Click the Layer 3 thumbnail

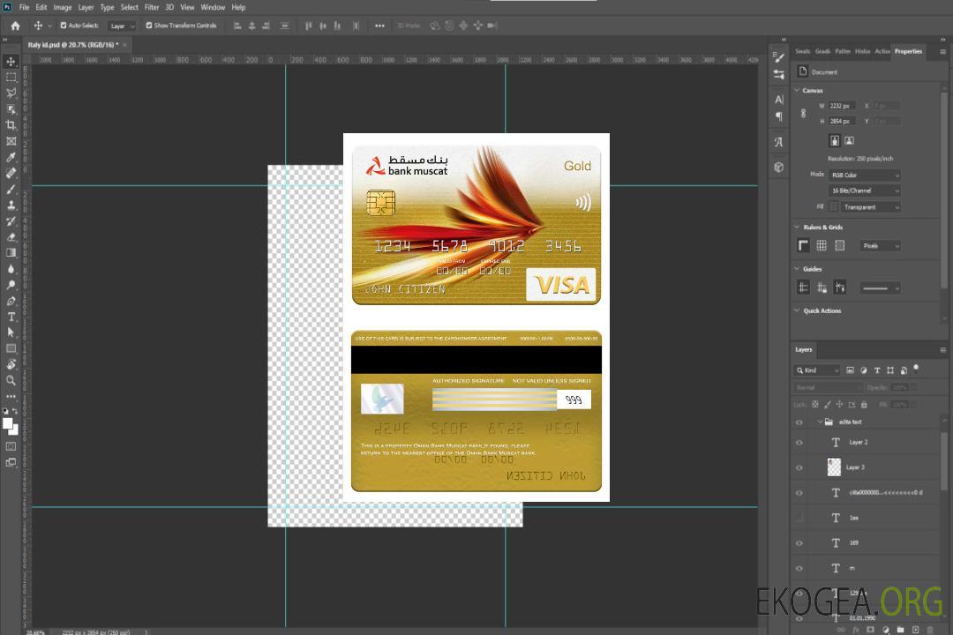pos(835,467)
